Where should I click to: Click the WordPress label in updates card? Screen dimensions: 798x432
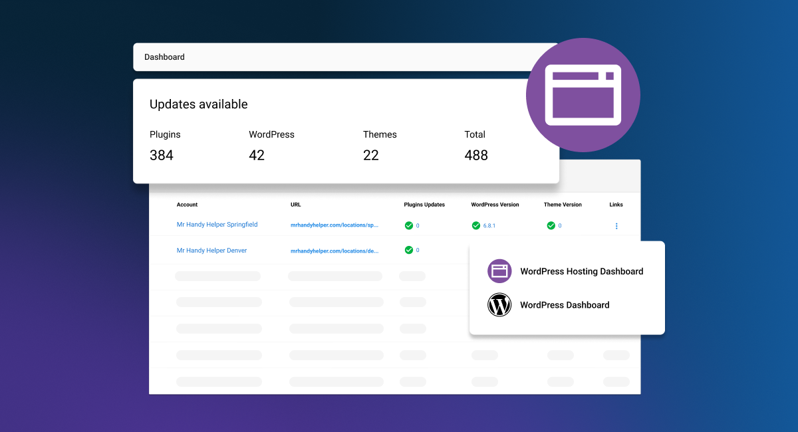(271, 134)
